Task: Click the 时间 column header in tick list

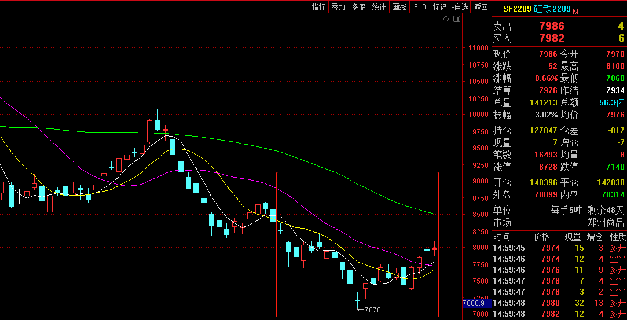Action: pyautogui.click(x=501, y=237)
